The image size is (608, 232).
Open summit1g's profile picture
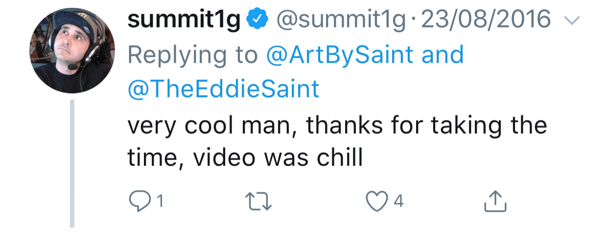(72, 50)
